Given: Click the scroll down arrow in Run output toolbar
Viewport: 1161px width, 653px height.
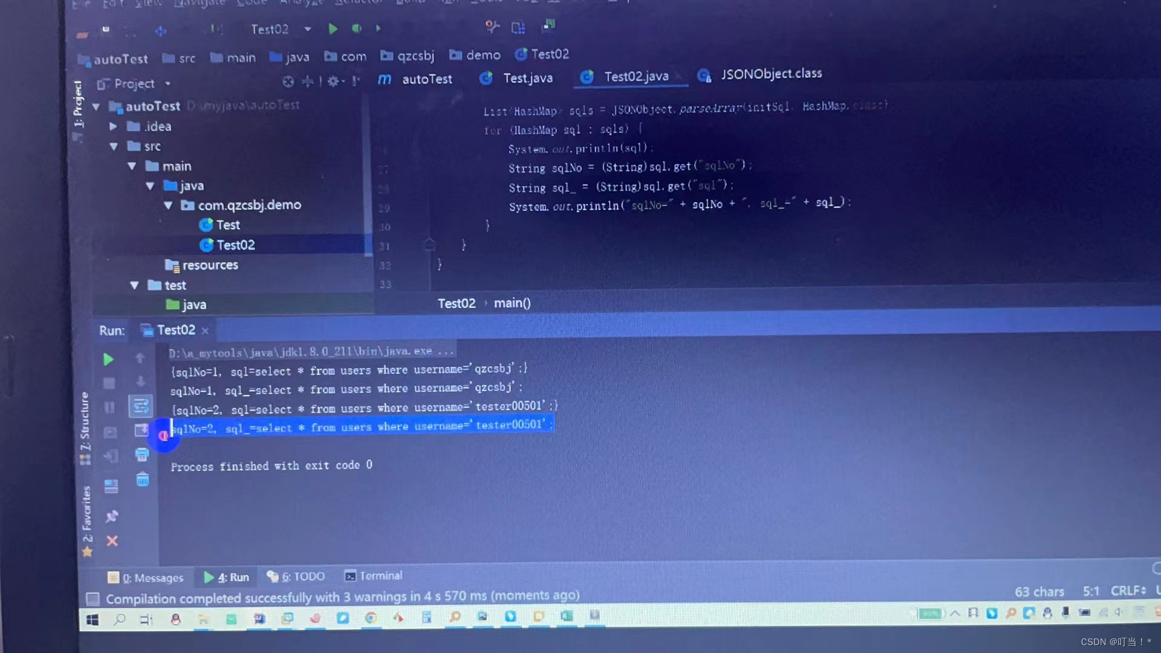Looking at the screenshot, I should pyautogui.click(x=140, y=382).
